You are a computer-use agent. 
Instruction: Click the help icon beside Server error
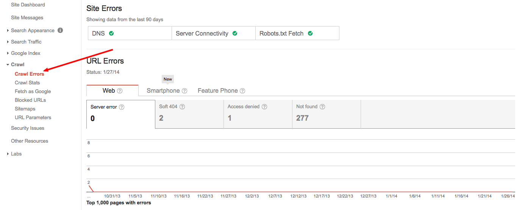click(122, 107)
